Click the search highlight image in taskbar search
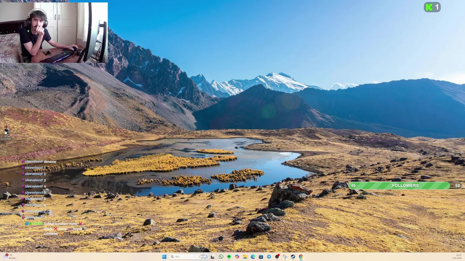This screenshot has width=465, height=261. [x=203, y=257]
